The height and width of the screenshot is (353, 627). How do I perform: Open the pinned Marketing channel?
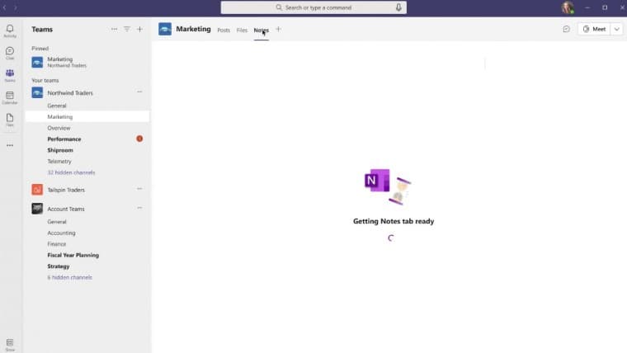87,62
